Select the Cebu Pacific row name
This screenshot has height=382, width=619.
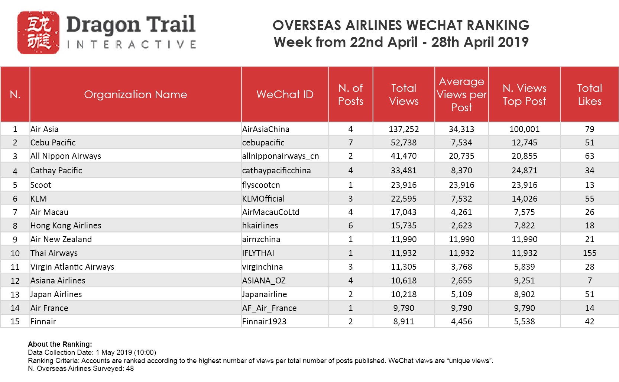pyautogui.click(x=53, y=142)
